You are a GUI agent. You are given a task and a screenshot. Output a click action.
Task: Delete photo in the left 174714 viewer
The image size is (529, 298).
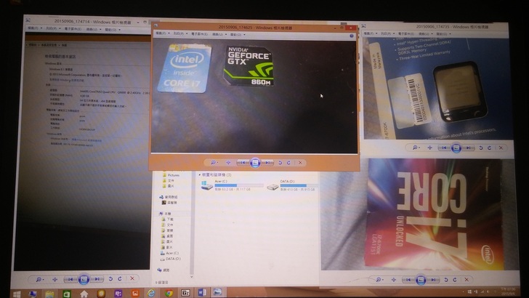click(132, 279)
